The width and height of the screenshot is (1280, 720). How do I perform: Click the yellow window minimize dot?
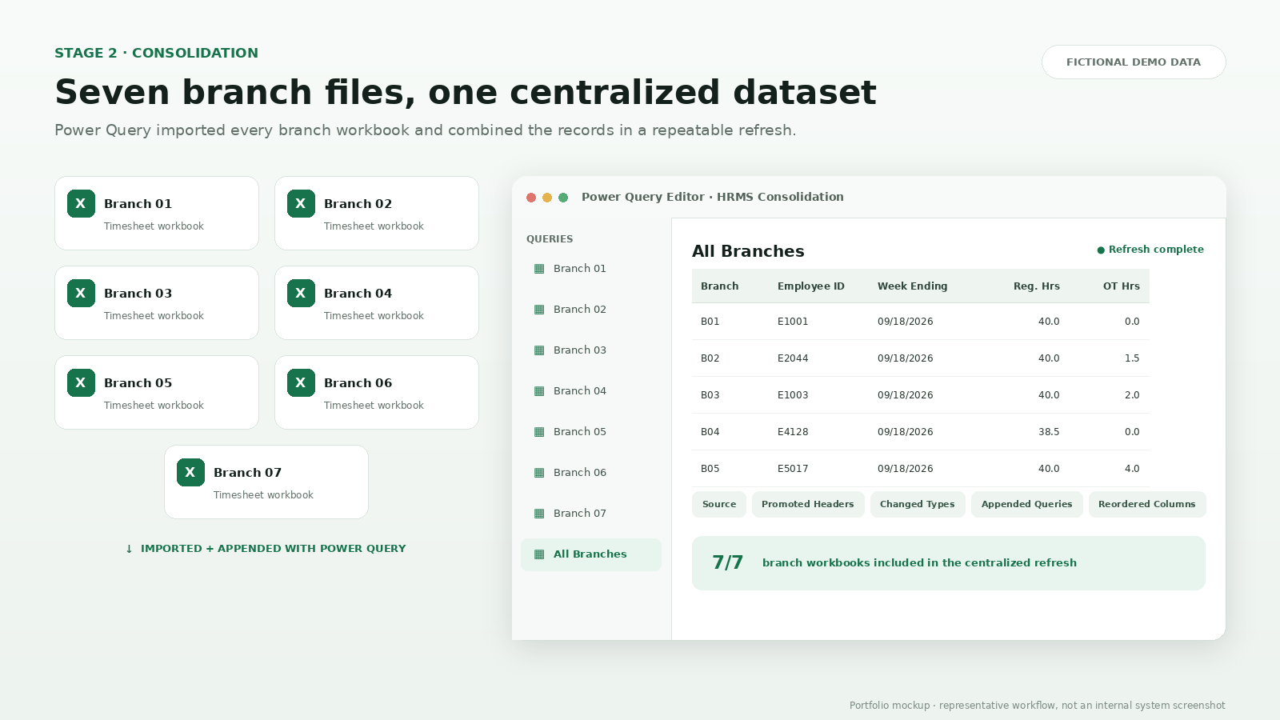pyautogui.click(x=547, y=198)
